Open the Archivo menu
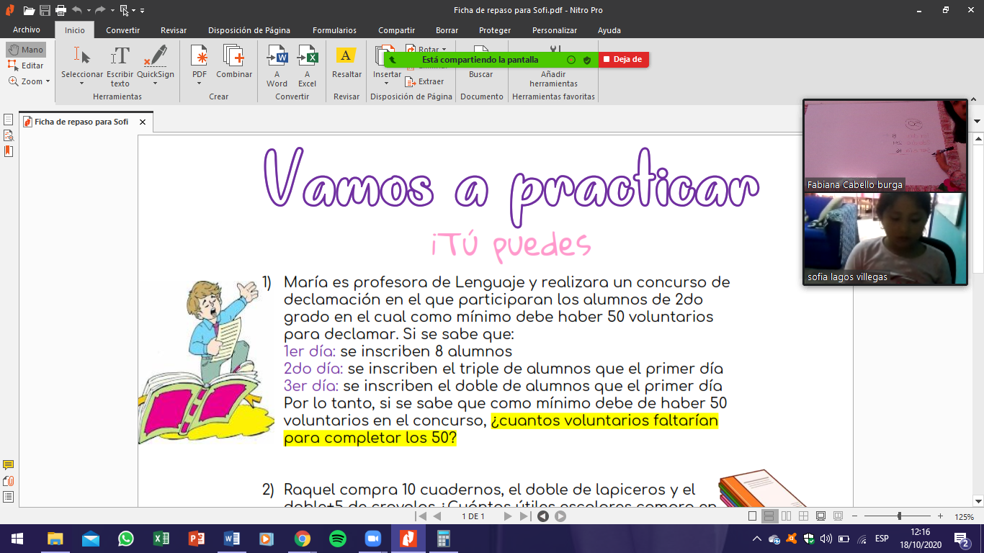Image resolution: width=984 pixels, height=553 pixels. pos(27,30)
